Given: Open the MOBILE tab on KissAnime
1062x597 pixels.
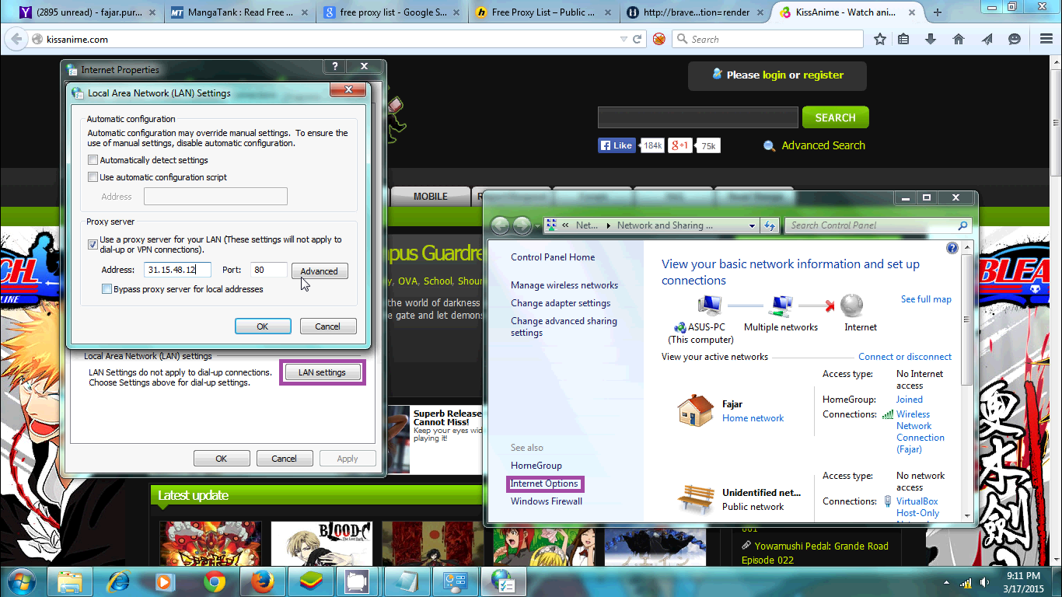Looking at the screenshot, I should [431, 197].
